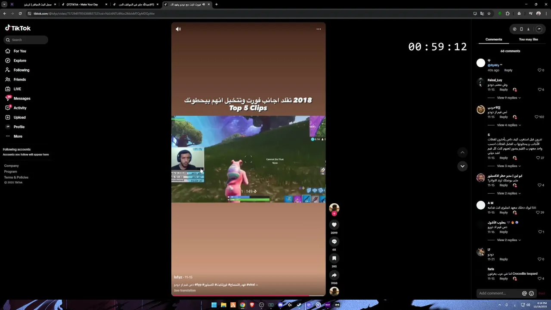
Task: Expand View 4 replies thread
Action: (x=509, y=125)
